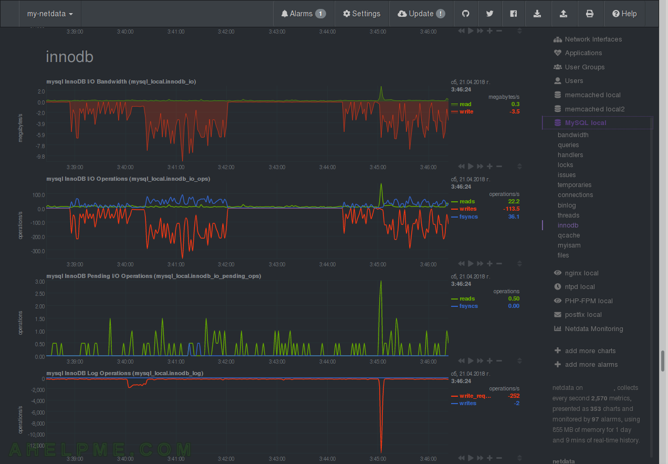This screenshot has height=464, width=668.
Task: Click the download snapshot icon
Action: pyautogui.click(x=537, y=14)
